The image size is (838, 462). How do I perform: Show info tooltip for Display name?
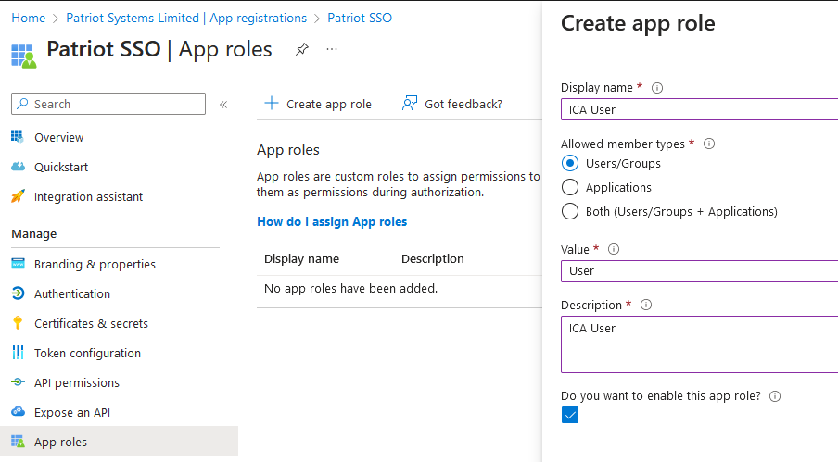(x=657, y=88)
